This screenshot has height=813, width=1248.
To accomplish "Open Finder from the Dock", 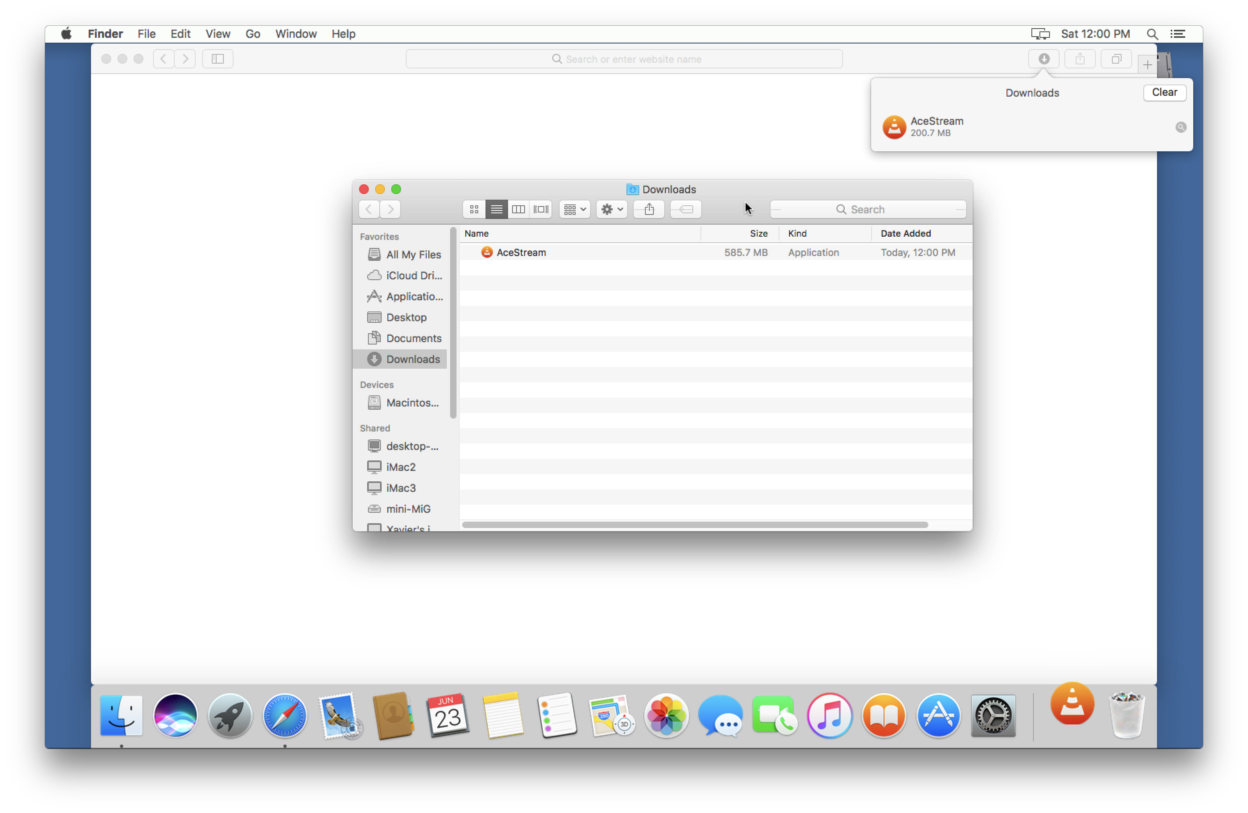I will pyautogui.click(x=121, y=715).
